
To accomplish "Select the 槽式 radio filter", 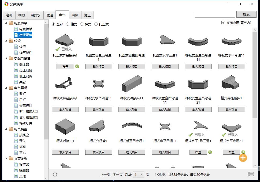I will (x=68, y=24).
